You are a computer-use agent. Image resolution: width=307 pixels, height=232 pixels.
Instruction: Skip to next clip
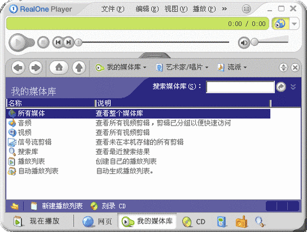(68, 42)
